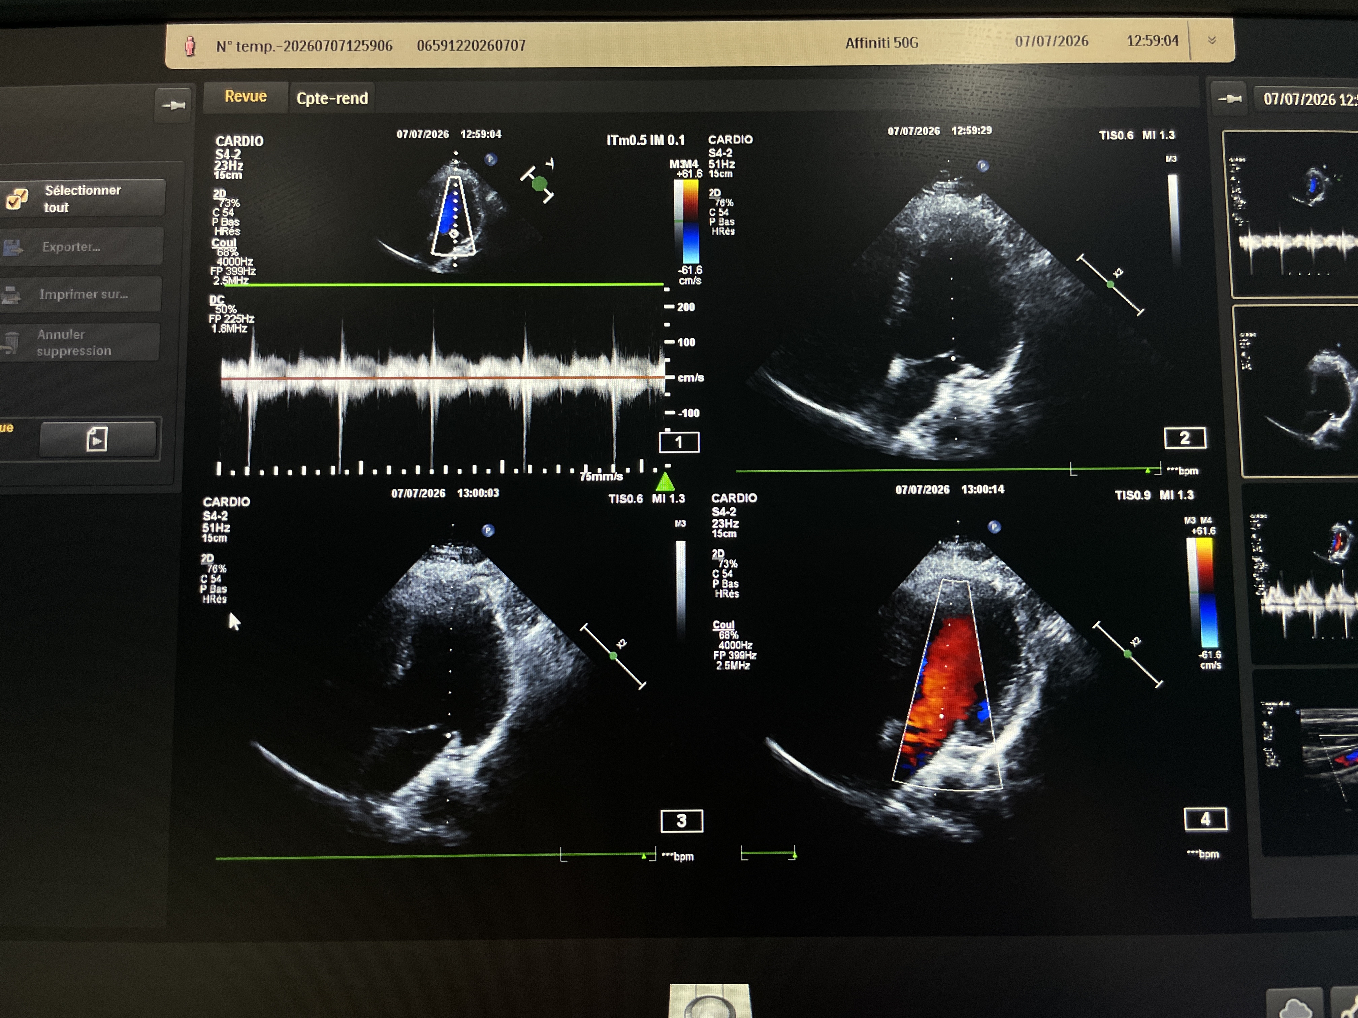Screen dimensions: 1358x1018
Task: Click the x2 focus marker in image 3
Action: (613, 656)
